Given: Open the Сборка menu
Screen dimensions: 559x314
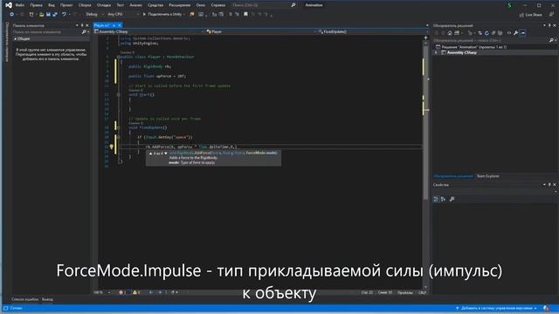Looking at the screenshot, I should tap(85, 5).
